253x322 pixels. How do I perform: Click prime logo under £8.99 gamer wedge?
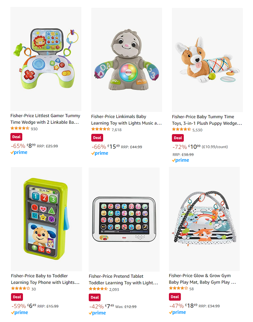[19, 152]
